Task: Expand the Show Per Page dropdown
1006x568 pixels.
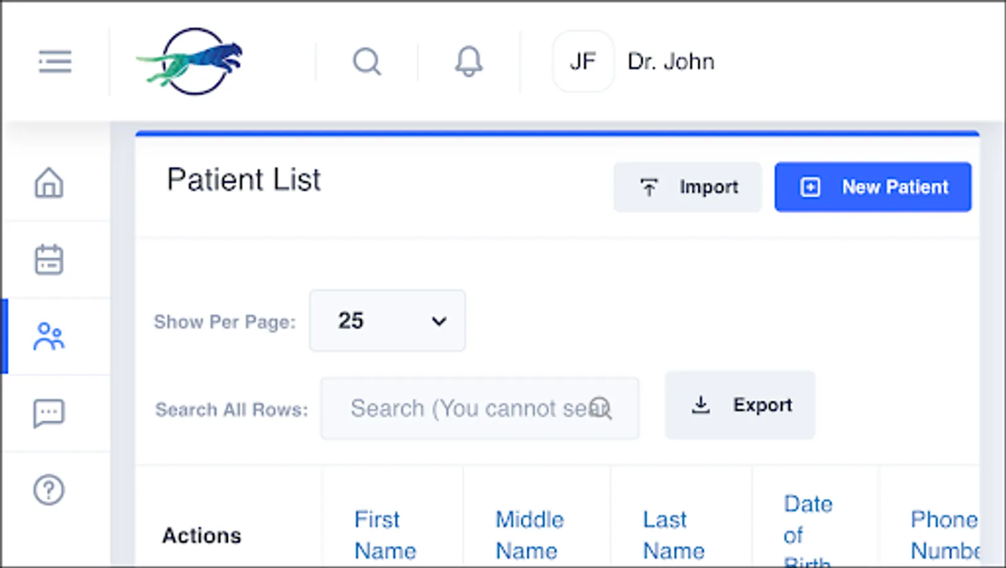Action: pyautogui.click(x=387, y=321)
